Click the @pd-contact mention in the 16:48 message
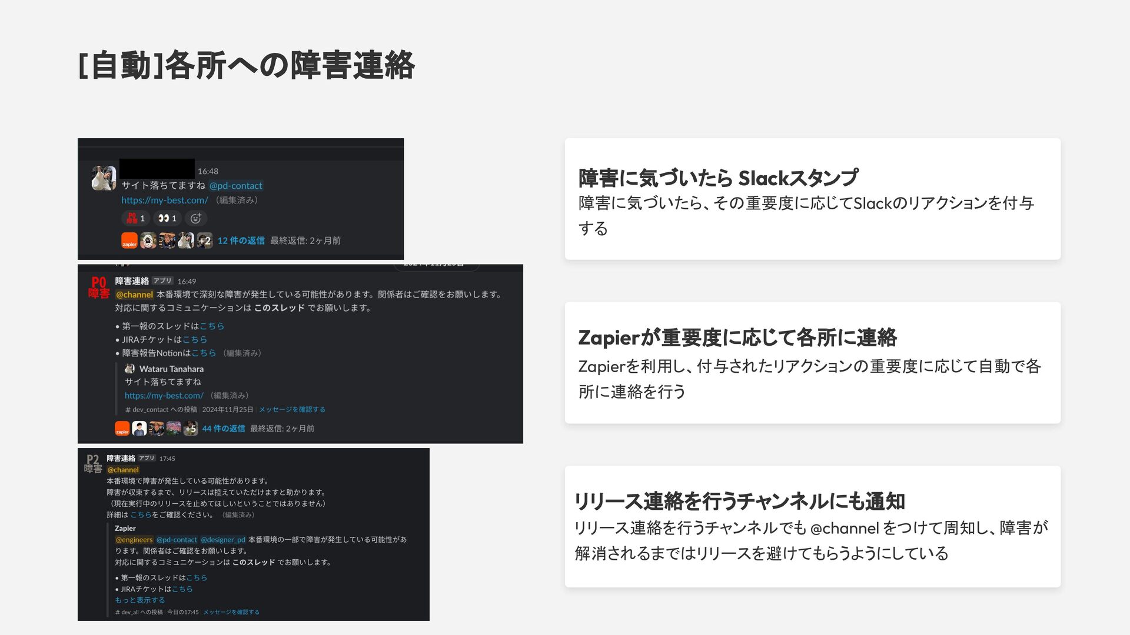The width and height of the screenshot is (1130, 635). (236, 186)
